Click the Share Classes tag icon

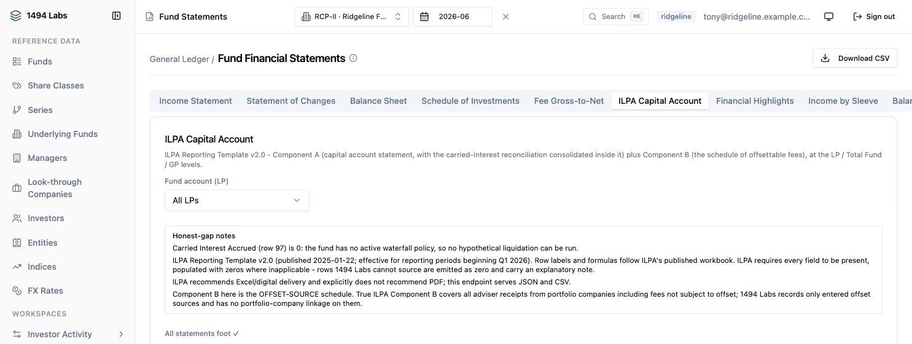tap(17, 85)
